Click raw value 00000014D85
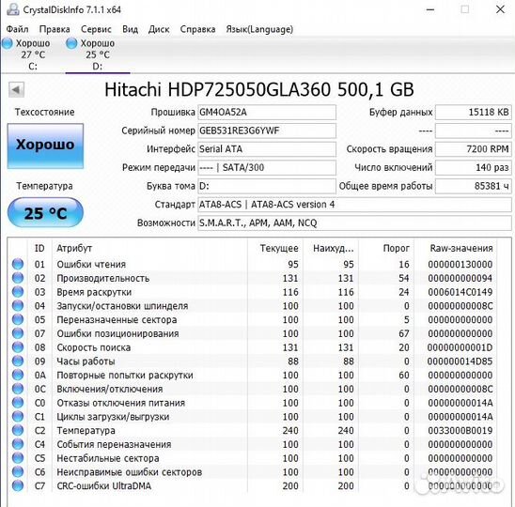515x507 pixels. pyautogui.click(x=460, y=361)
